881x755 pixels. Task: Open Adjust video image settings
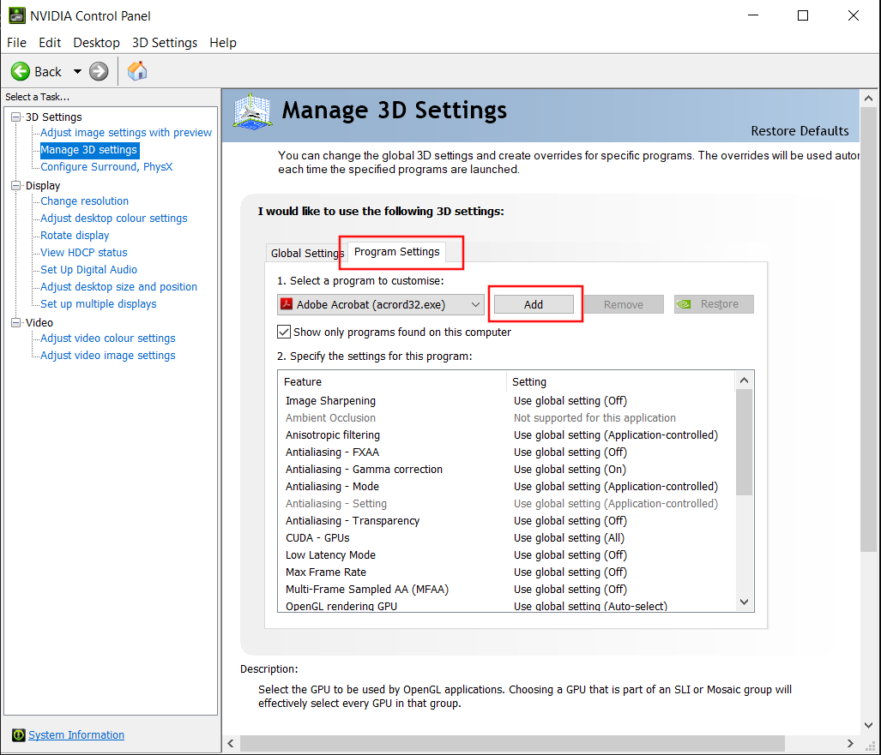[x=108, y=356]
